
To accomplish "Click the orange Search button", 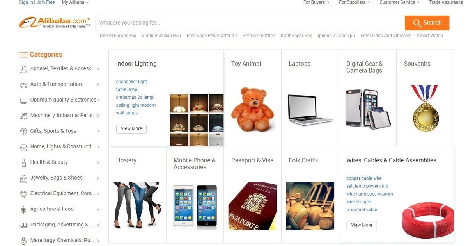I will pyautogui.click(x=427, y=23).
